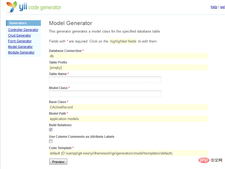Change the Code Template default value
This screenshot has height=169, width=225.
tap(128, 153)
